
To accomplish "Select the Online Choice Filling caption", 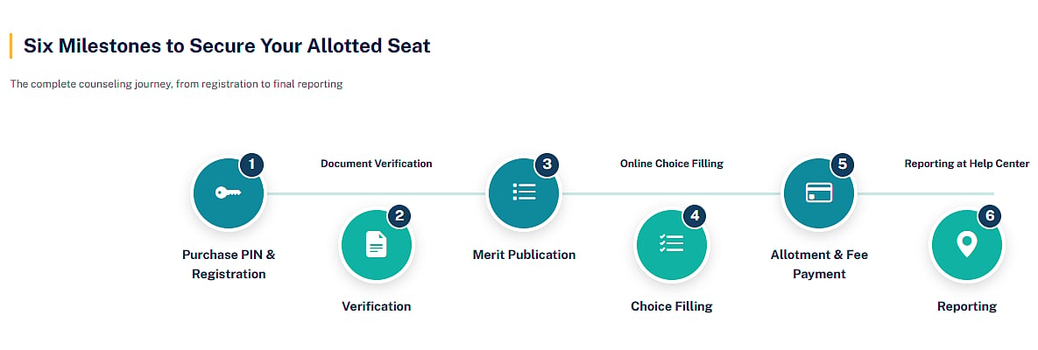I will tap(671, 164).
